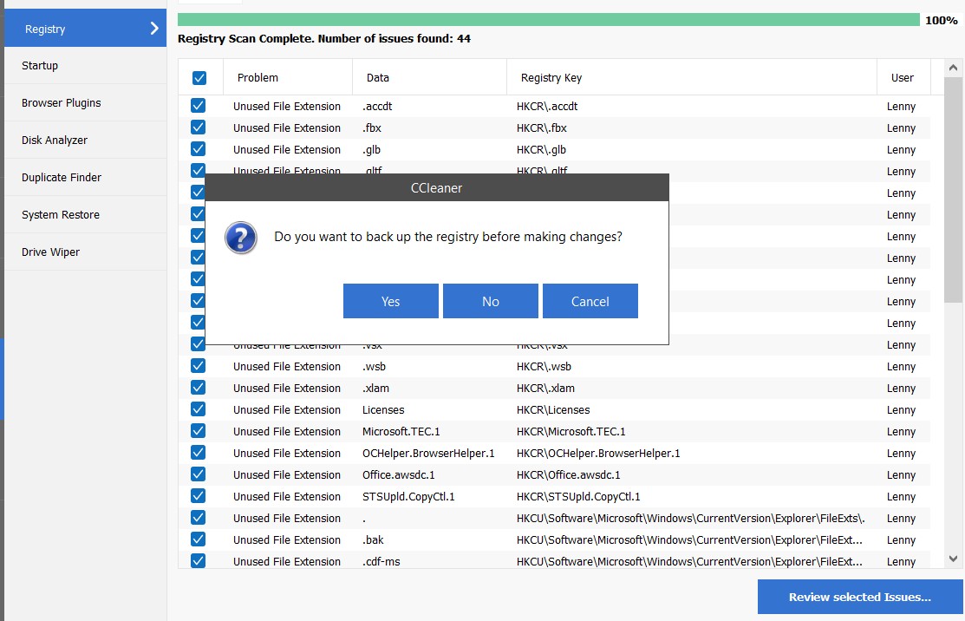
Task: Select the HKCR\.accdt registry key cell
Action: pos(547,106)
